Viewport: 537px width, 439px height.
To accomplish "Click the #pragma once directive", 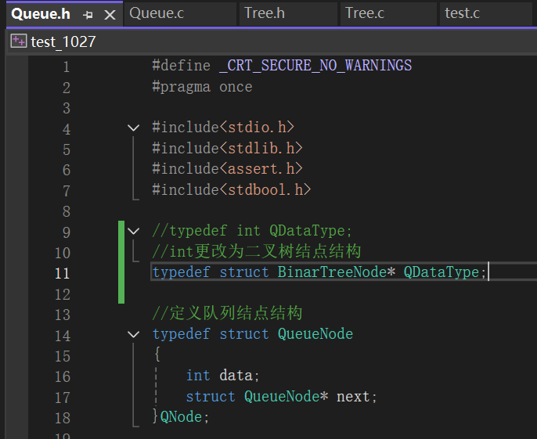I will pyautogui.click(x=202, y=87).
